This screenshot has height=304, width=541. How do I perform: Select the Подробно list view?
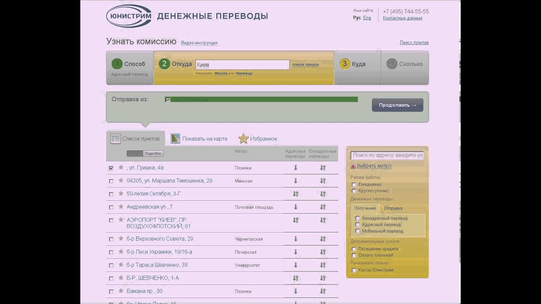point(153,154)
